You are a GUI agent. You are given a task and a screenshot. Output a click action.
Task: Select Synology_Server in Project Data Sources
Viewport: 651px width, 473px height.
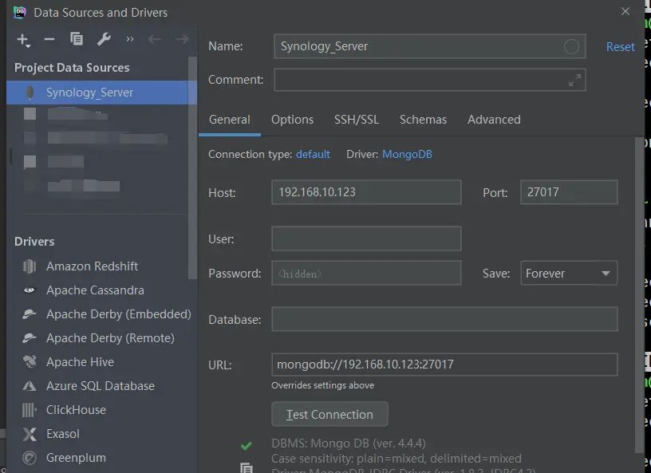[x=89, y=93]
